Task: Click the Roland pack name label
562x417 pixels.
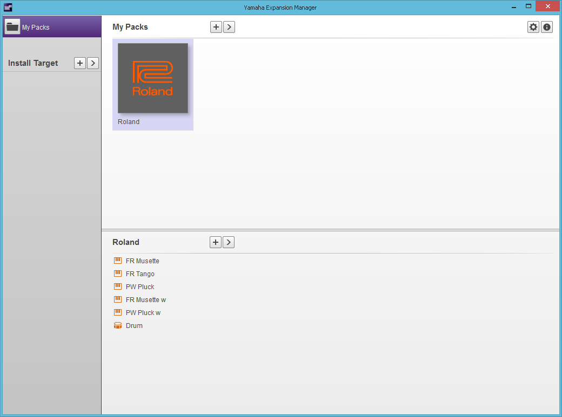Action: point(129,122)
